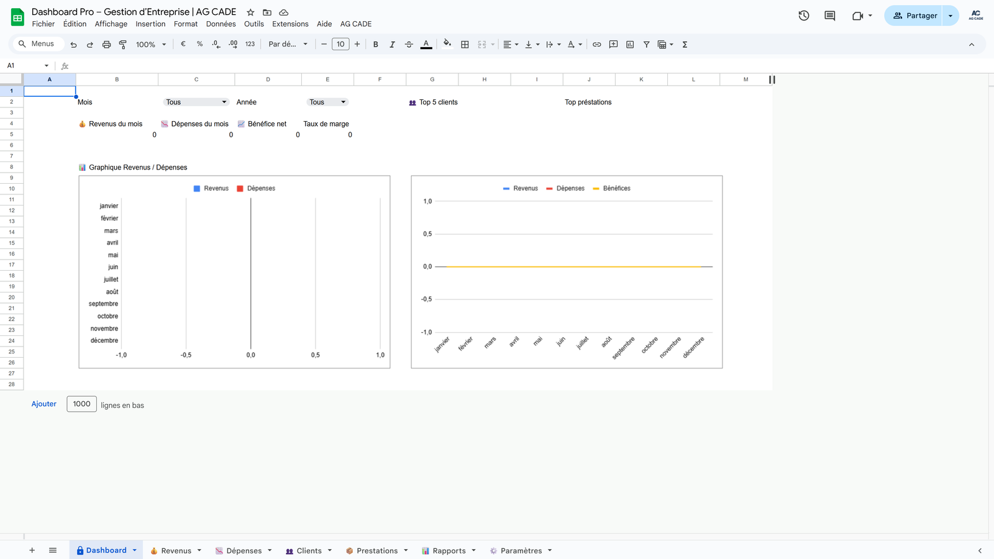Open the borders tool

click(465, 44)
